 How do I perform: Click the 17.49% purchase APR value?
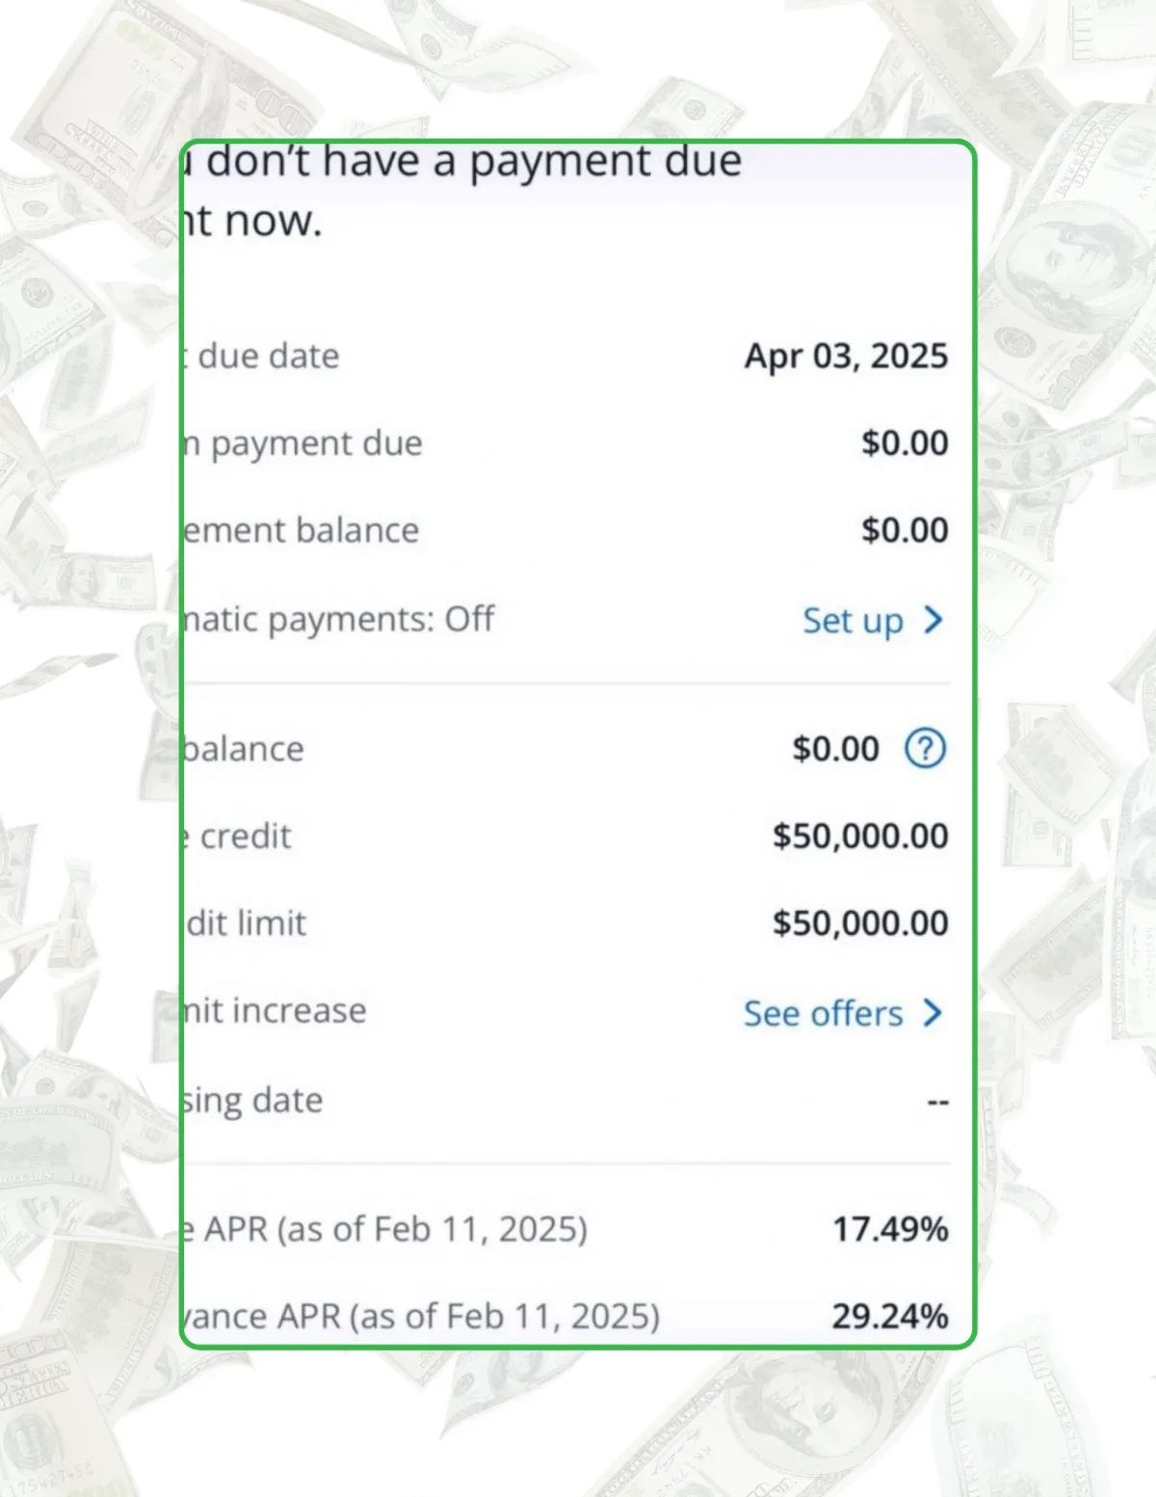click(x=891, y=1229)
